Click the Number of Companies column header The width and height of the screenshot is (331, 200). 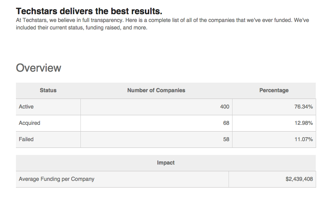[x=156, y=90]
